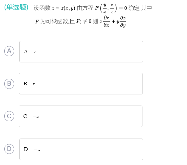Click the ∂z/∂x partial derivative term
Viewport: 187px width, 165px height.
(106, 22)
